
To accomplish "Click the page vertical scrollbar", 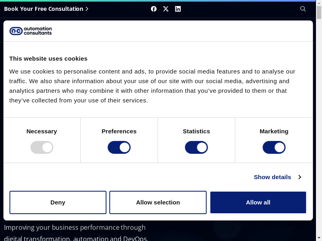I will [319, 120].
